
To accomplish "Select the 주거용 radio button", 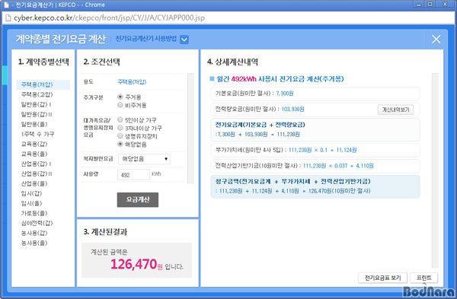I will click(120, 97).
